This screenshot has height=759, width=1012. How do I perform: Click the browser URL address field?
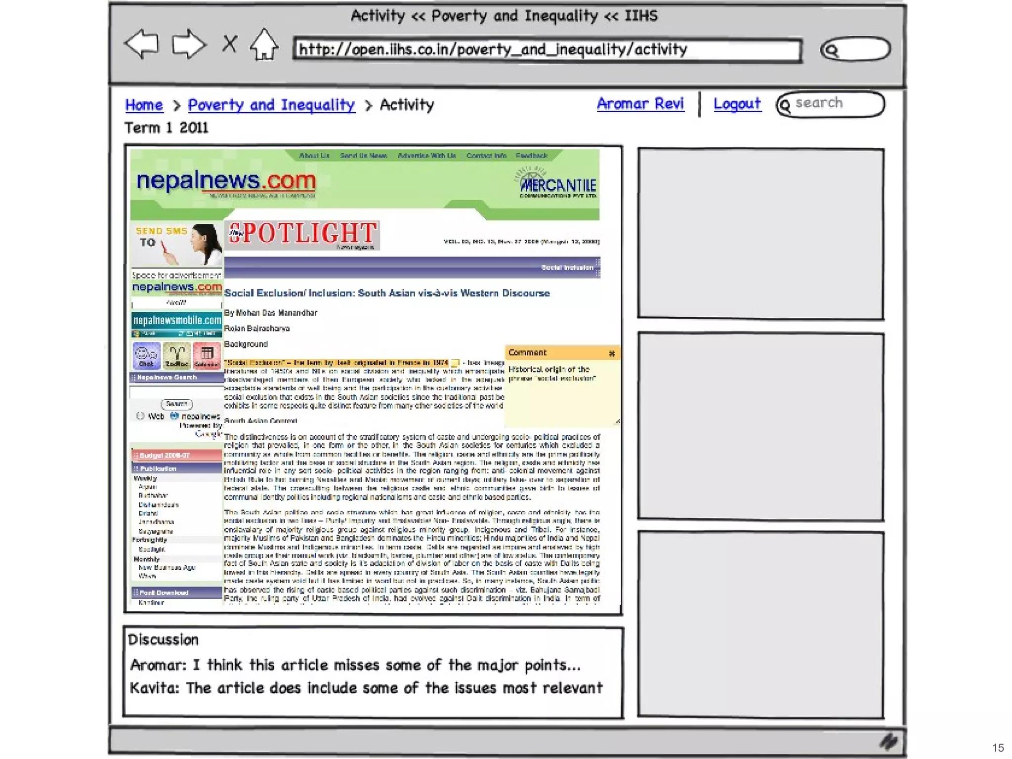pyautogui.click(x=547, y=50)
